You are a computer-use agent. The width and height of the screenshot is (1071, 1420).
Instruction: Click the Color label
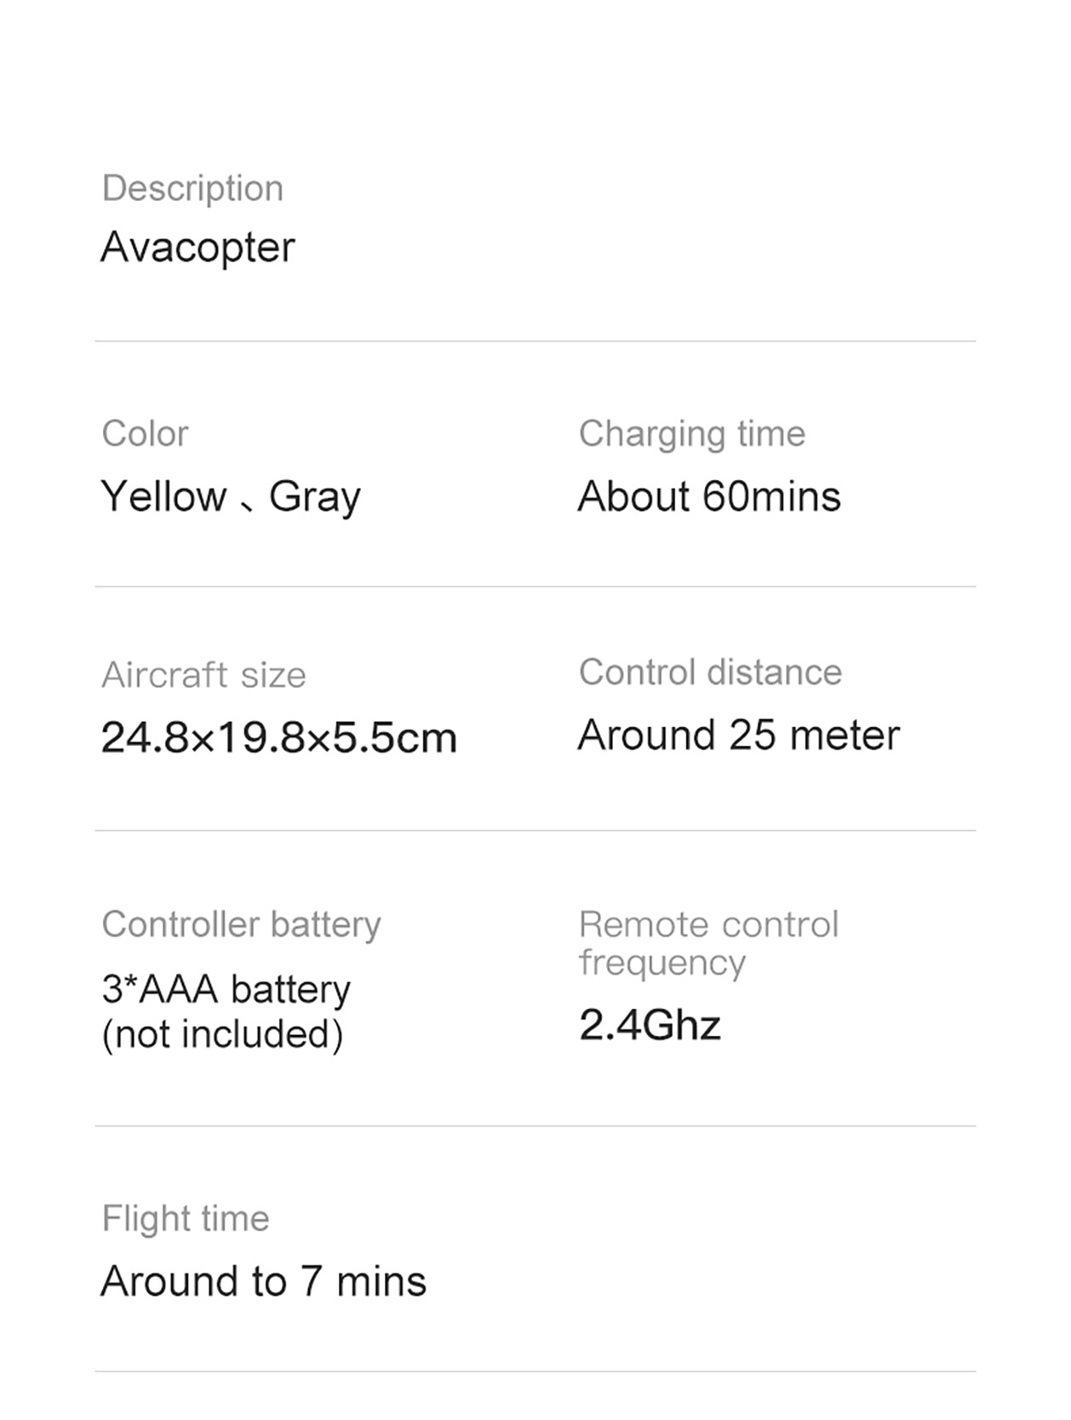(x=145, y=434)
